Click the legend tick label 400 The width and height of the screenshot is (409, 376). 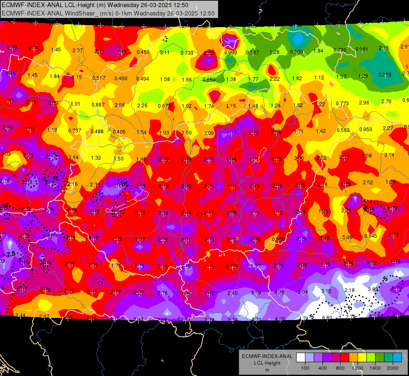pyautogui.click(x=323, y=368)
